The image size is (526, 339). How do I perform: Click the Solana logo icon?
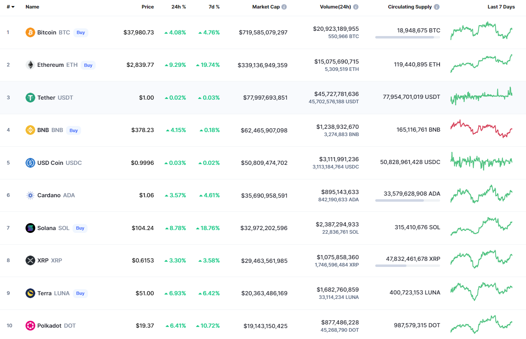30,228
